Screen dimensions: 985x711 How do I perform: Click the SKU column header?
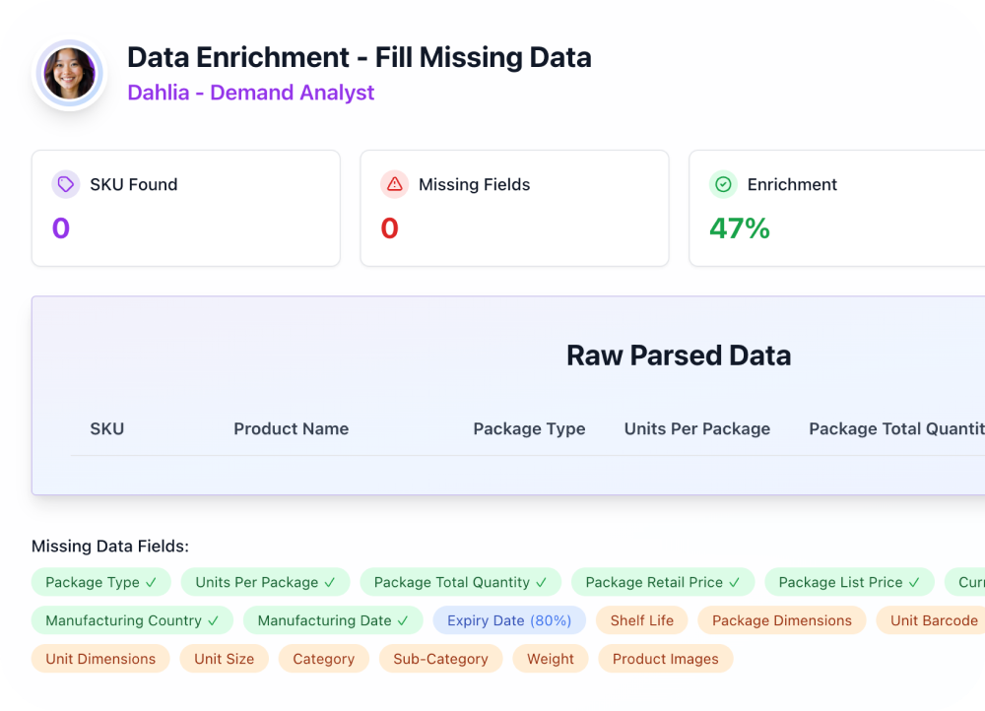click(106, 428)
